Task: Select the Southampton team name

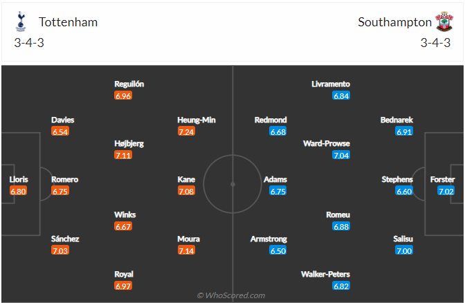Action: click(394, 22)
